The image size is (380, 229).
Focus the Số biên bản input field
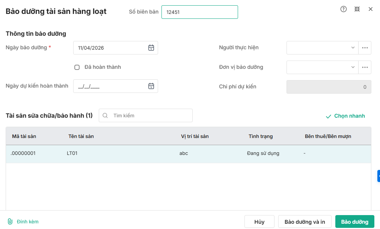pyautogui.click(x=199, y=12)
